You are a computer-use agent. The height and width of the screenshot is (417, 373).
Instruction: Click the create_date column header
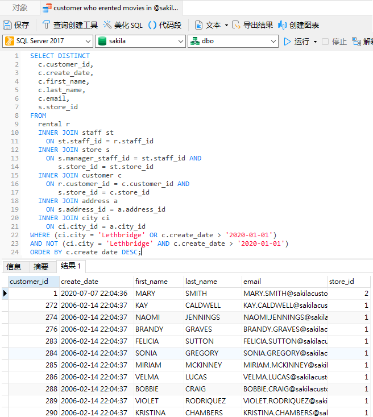[97, 282]
